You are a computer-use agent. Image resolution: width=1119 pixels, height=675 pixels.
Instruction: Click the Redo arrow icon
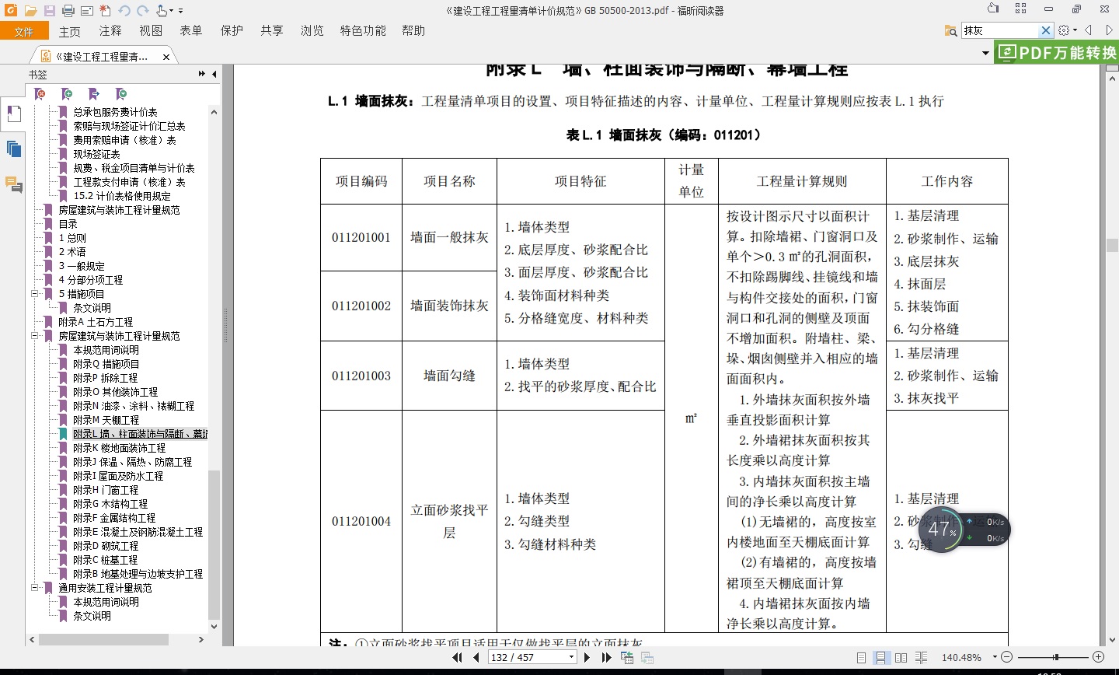click(142, 11)
